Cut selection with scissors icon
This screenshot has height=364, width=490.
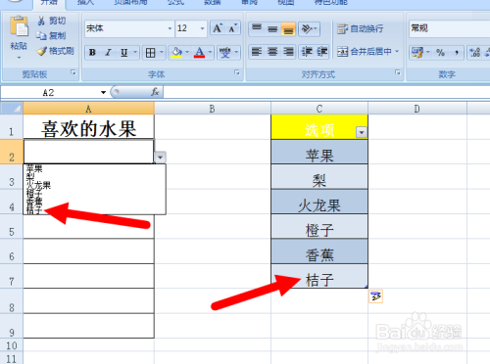pos(41,21)
